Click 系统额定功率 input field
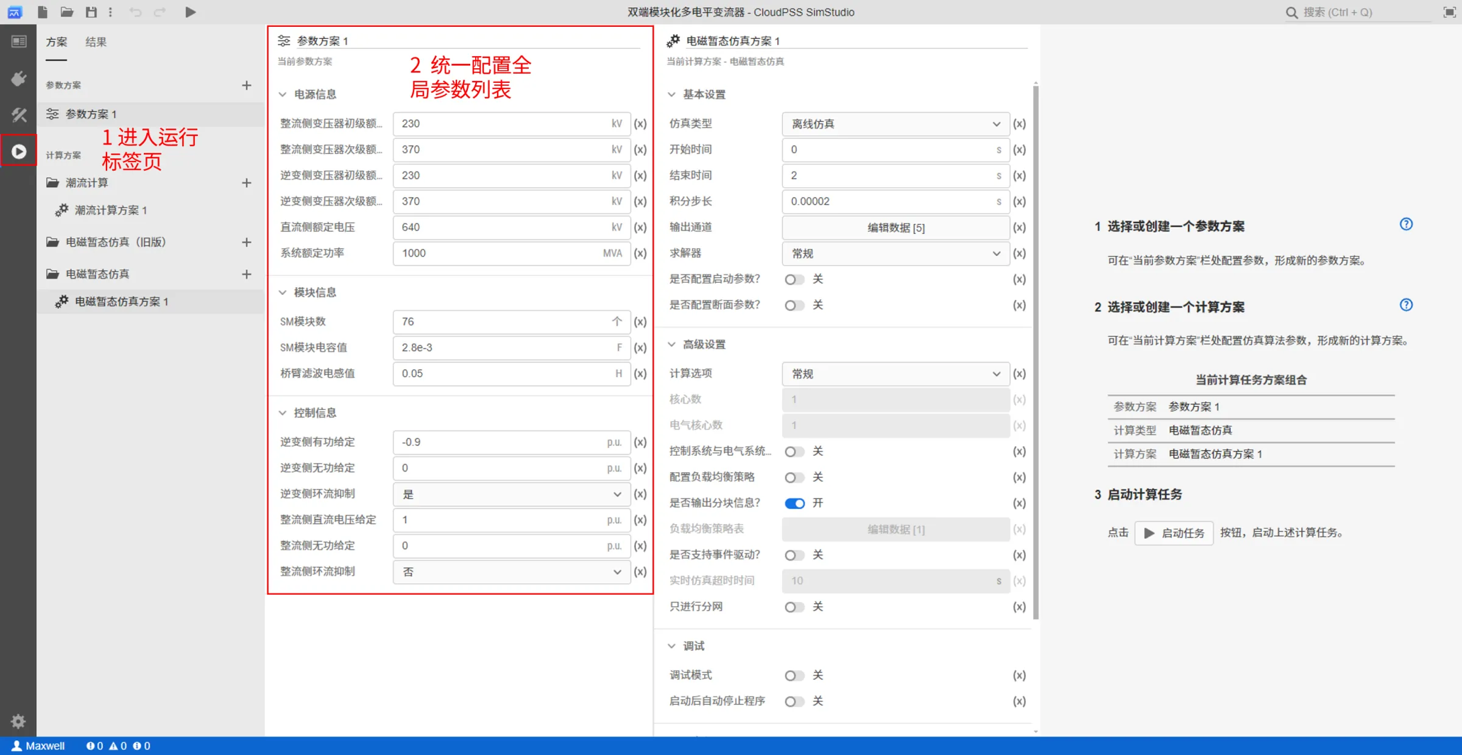Image resolution: width=1462 pixels, height=755 pixels. (x=512, y=253)
